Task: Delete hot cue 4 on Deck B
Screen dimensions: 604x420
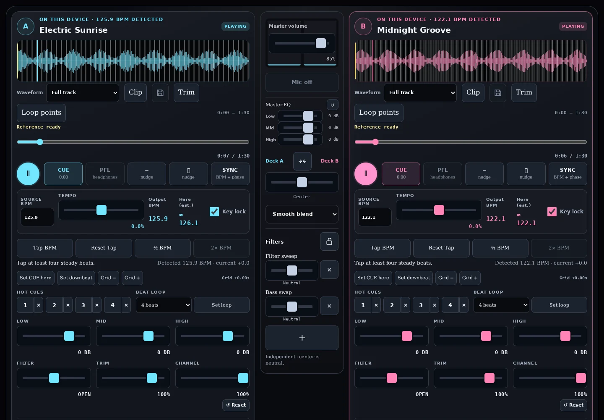Action: [x=464, y=305]
